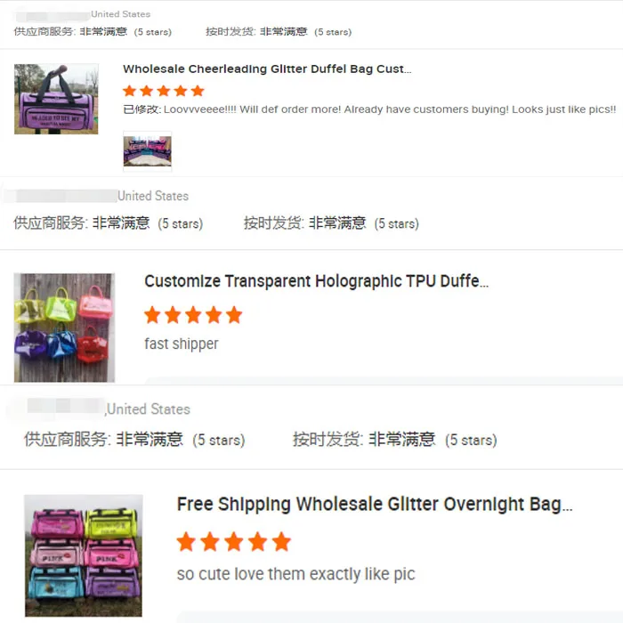Enlarge the review photo under Loovvveeee comment

[x=148, y=151]
